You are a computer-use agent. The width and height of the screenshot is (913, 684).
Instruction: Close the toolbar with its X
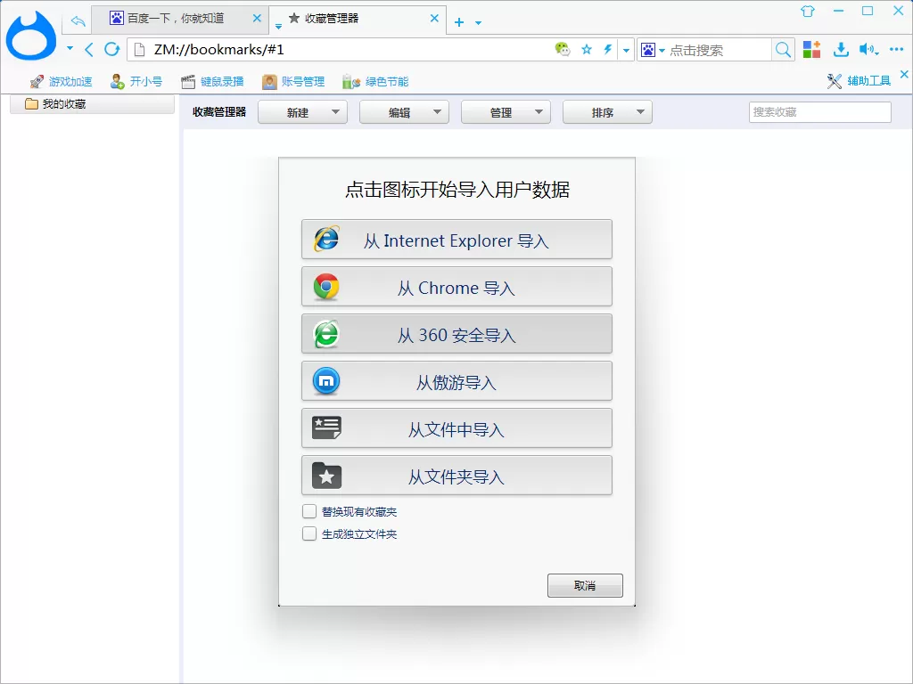point(904,75)
